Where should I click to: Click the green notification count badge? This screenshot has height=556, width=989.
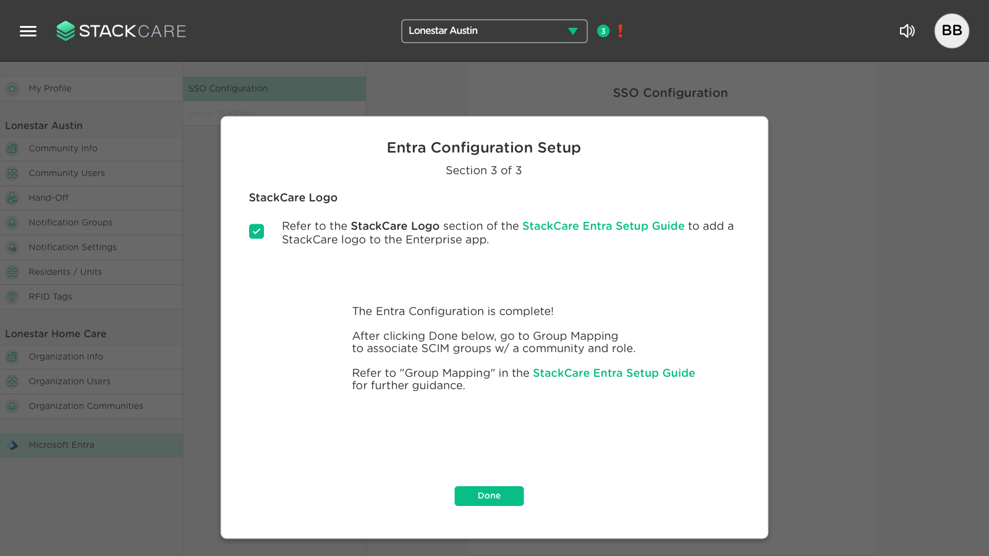603,31
